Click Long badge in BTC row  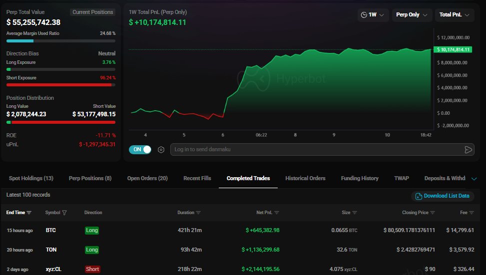point(92,231)
